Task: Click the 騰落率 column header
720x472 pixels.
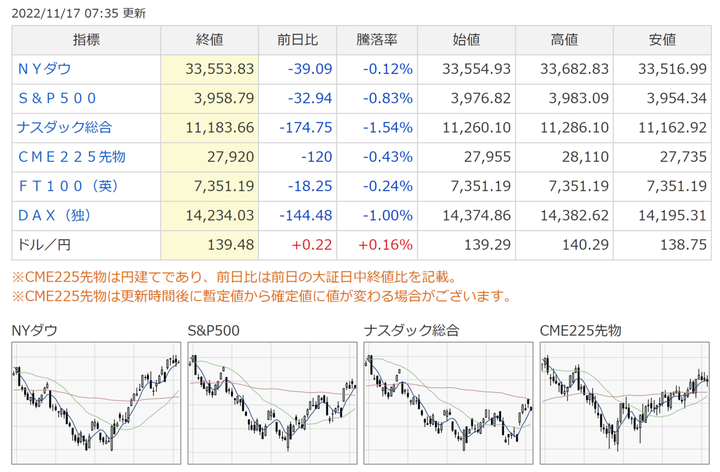Action: coord(377,40)
